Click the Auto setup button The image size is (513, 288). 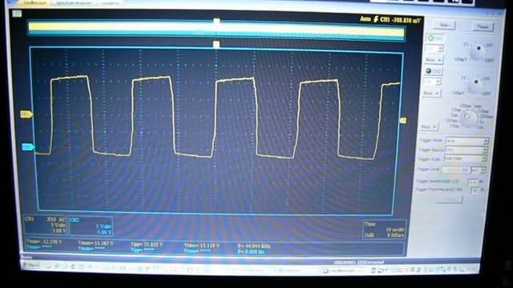tap(443, 25)
